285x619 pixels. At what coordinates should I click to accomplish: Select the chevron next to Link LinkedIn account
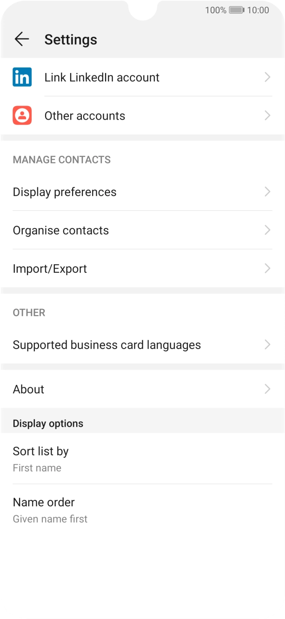tap(267, 77)
